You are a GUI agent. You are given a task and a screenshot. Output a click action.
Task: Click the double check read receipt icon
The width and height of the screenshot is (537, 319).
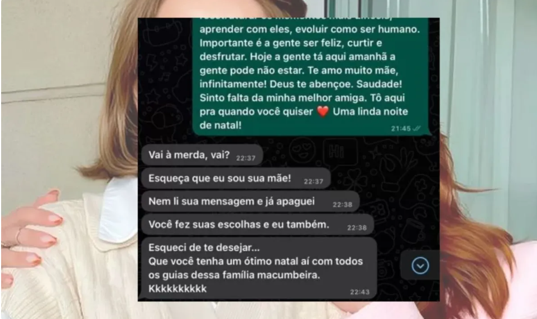(416, 128)
